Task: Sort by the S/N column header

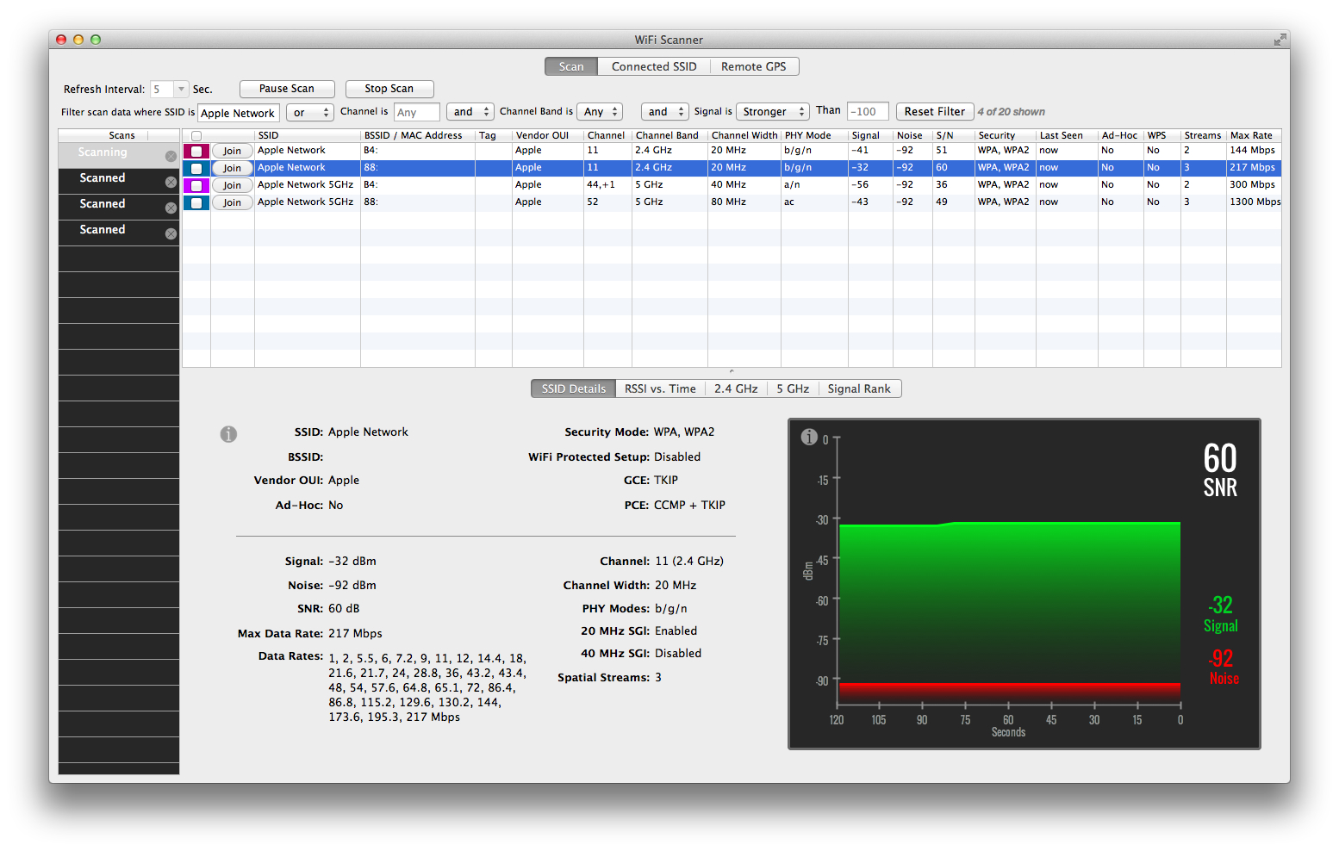Action: [954, 135]
